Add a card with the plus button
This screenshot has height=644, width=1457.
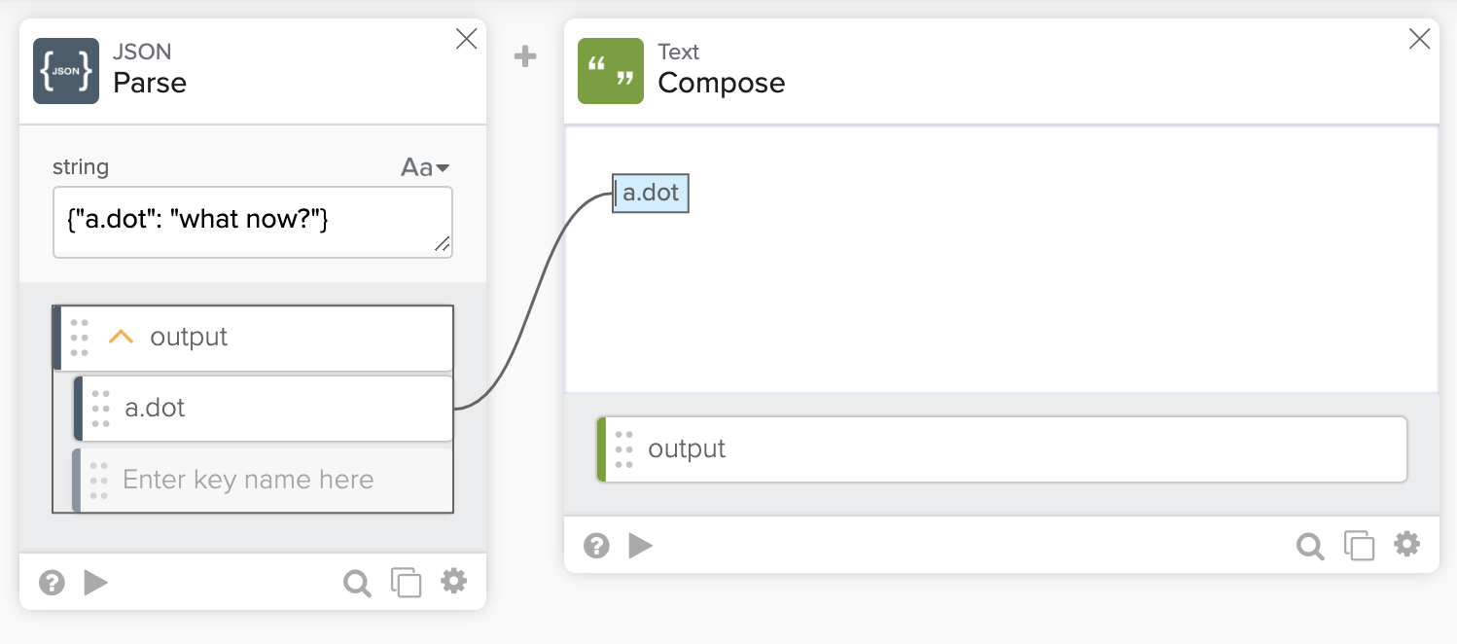coord(525,57)
